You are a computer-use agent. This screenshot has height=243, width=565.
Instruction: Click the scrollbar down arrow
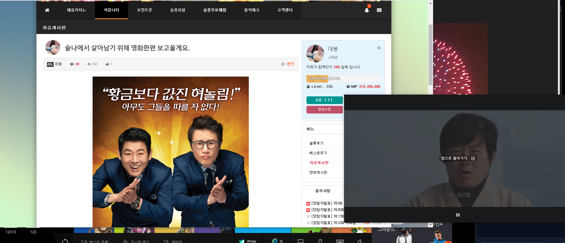click(x=430, y=225)
